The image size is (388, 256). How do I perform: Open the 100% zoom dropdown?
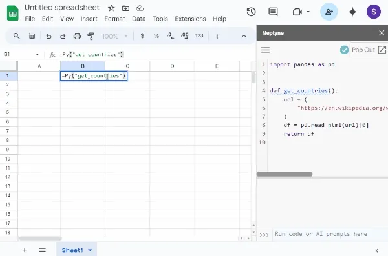click(115, 36)
